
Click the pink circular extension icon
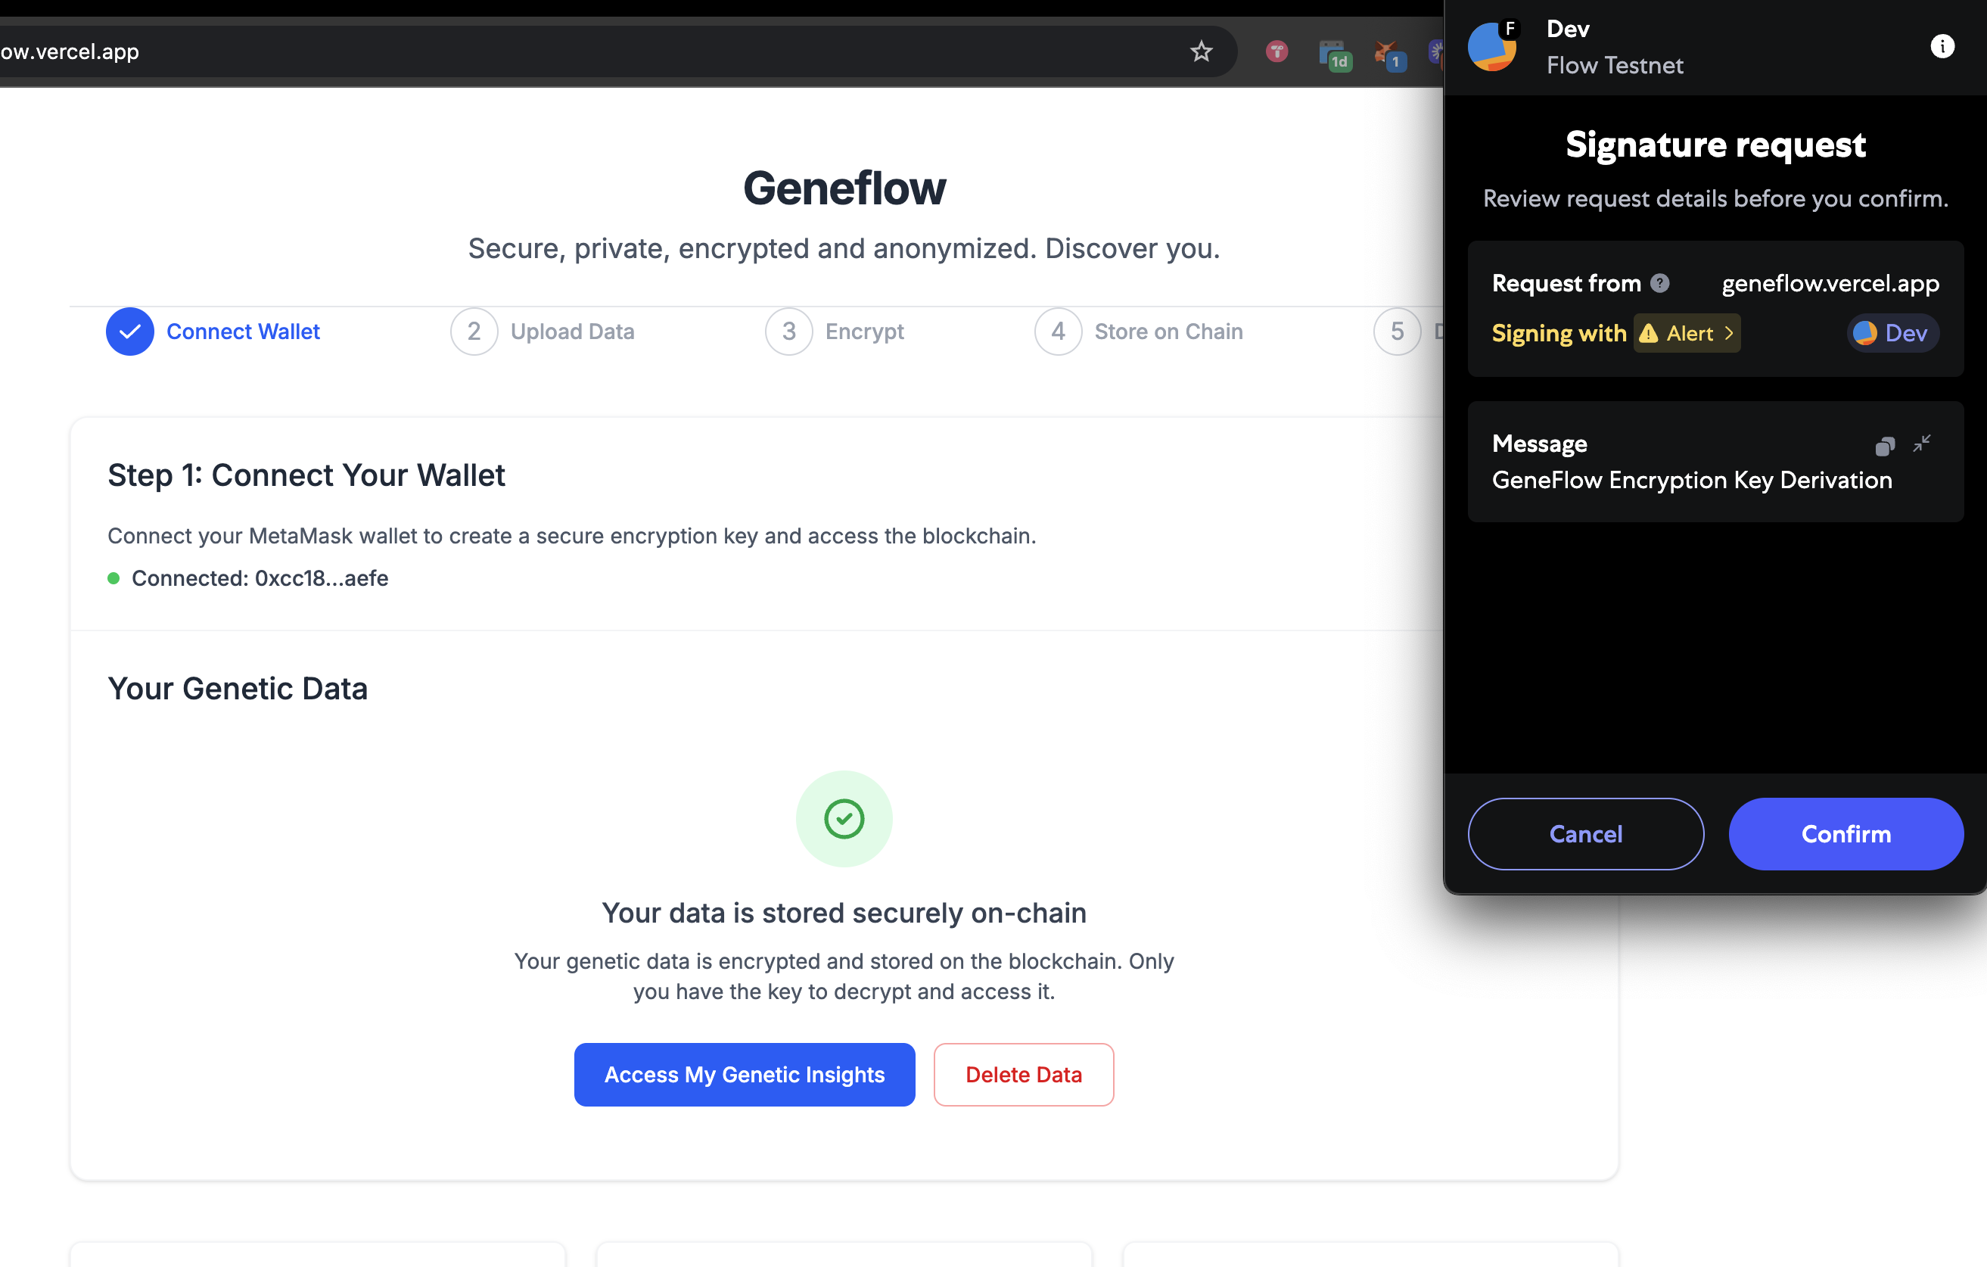tap(1276, 52)
